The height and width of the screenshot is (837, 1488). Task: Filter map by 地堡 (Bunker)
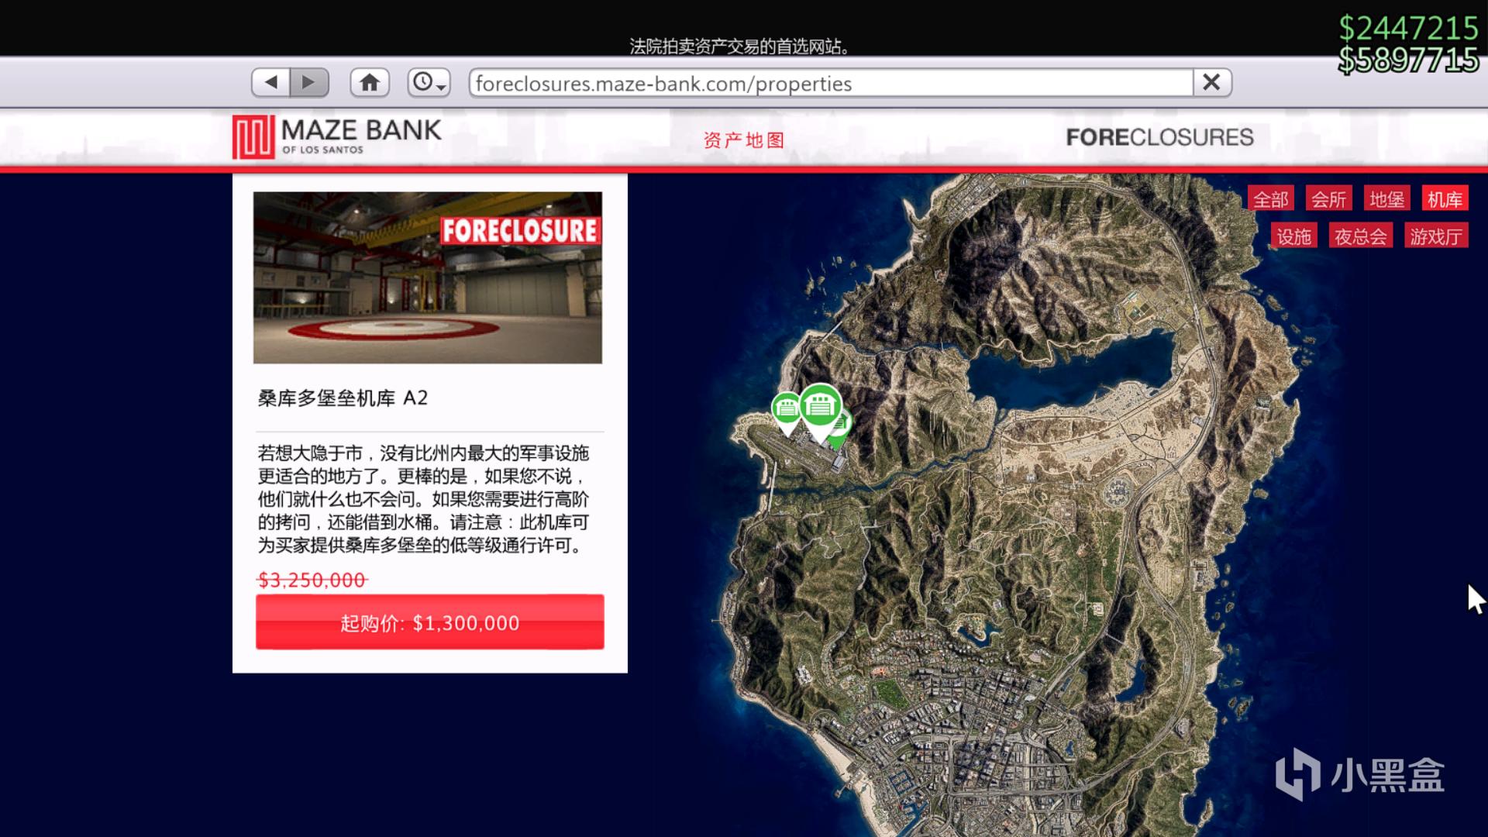coord(1386,199)
